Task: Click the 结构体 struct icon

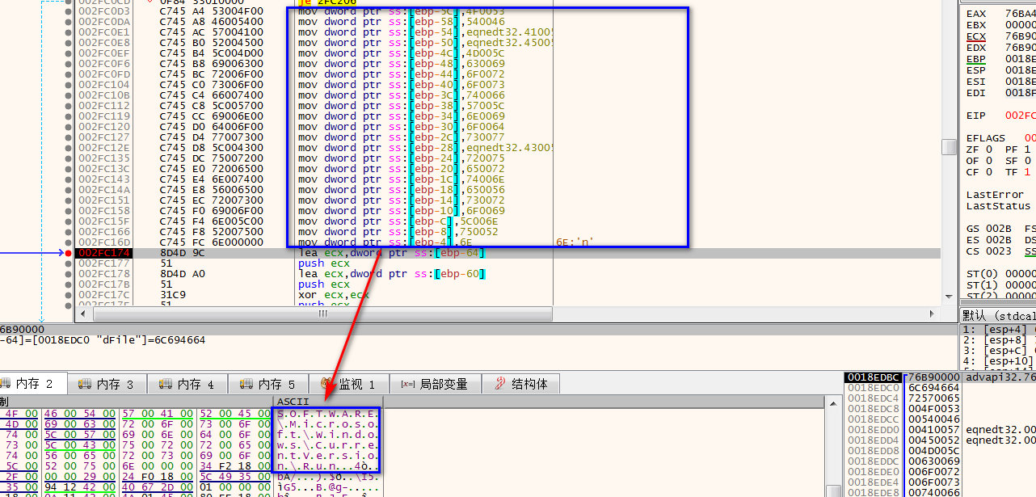Action: coord(499,384)
